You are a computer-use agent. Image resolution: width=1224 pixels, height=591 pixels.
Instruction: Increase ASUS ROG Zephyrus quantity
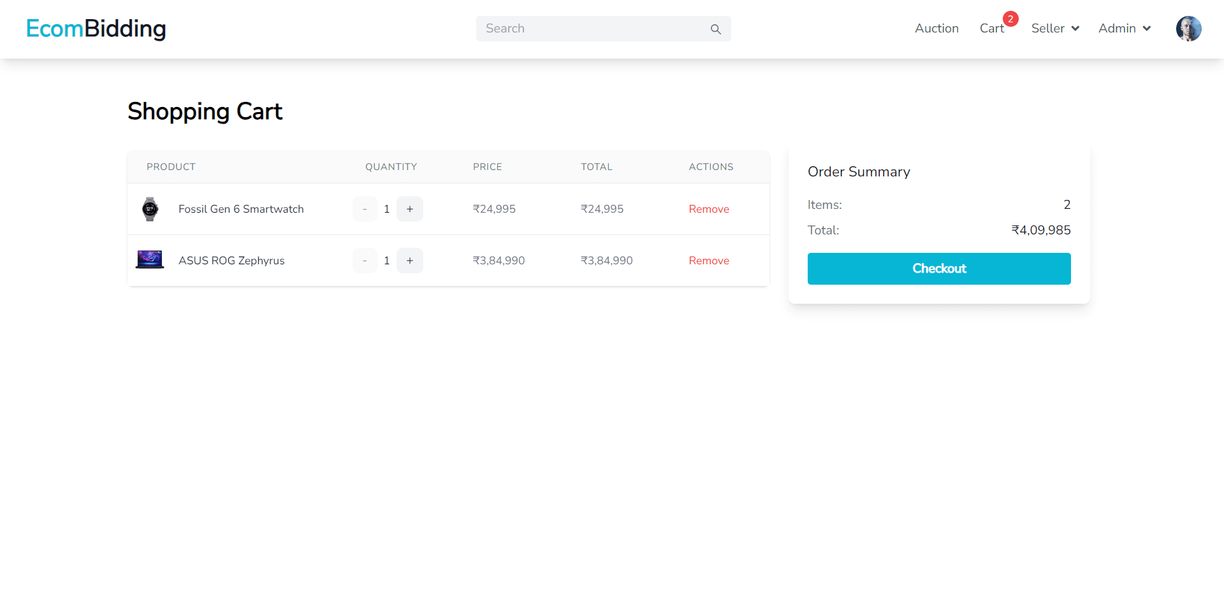(410, 260)
